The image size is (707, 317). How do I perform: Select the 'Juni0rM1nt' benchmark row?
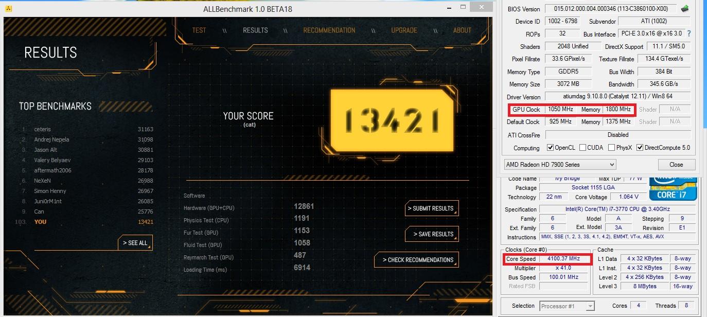tap(87, 201)
